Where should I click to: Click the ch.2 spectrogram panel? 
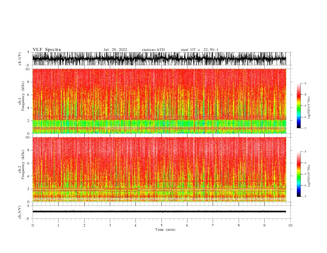159,169
